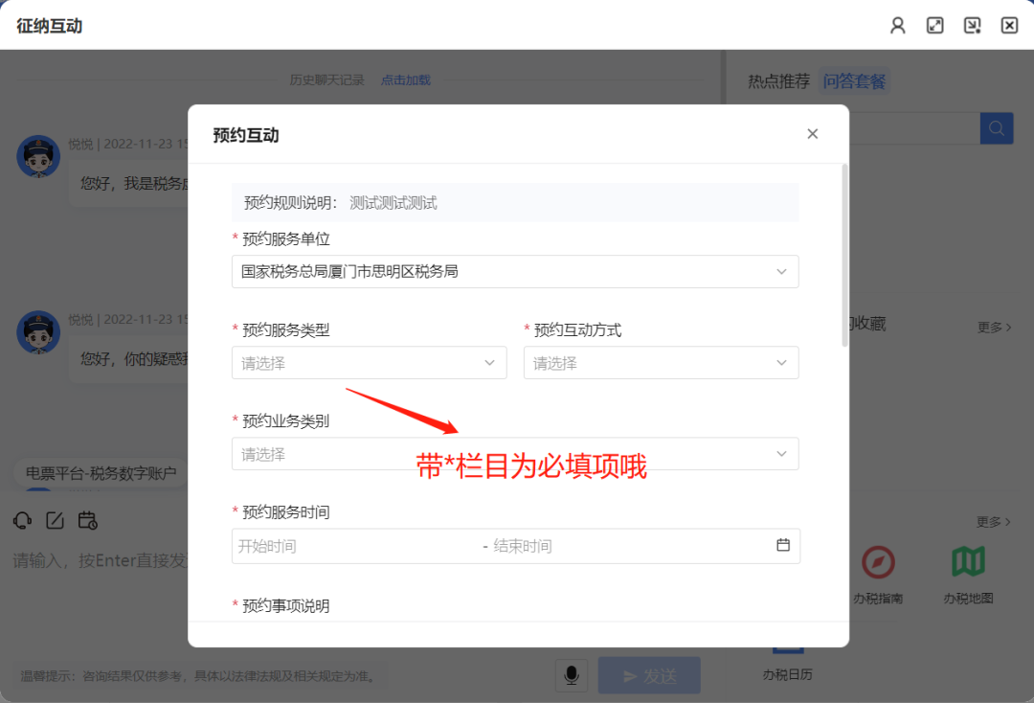Shrink window with the inward-arrow icon

pyautogui.click(x=972, y=26)
